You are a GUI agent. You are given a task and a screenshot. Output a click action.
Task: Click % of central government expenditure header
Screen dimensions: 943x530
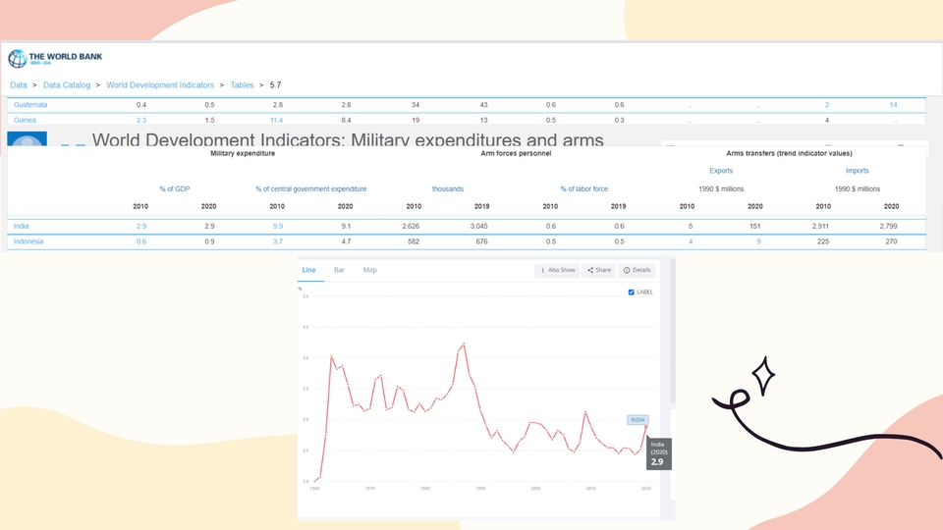pyautogui.click(x=311, y=188)
